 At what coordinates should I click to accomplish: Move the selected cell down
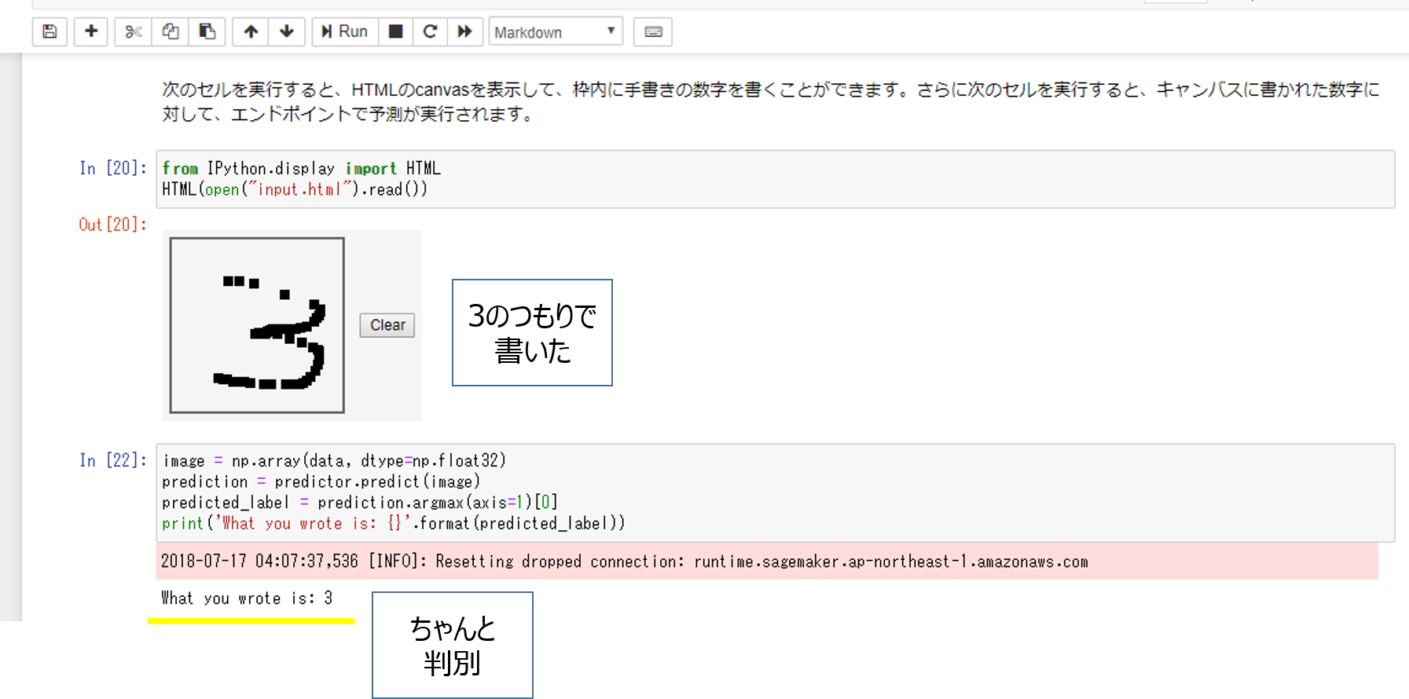[x=287, y=31]
